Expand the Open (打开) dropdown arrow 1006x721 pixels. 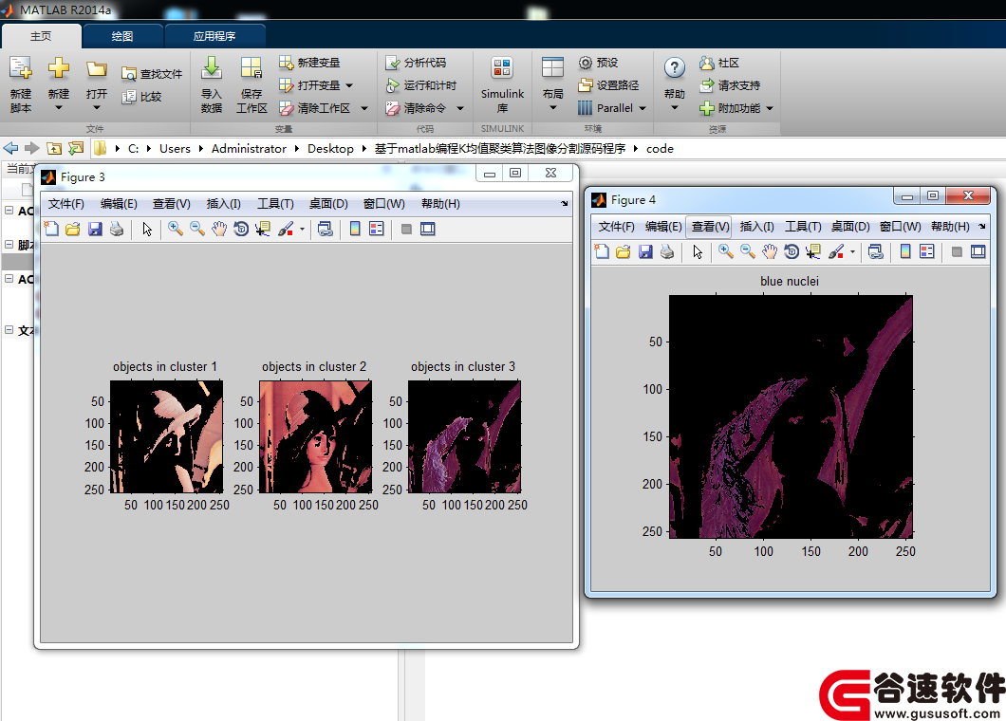pyautogui.click(x=96, y=108)
